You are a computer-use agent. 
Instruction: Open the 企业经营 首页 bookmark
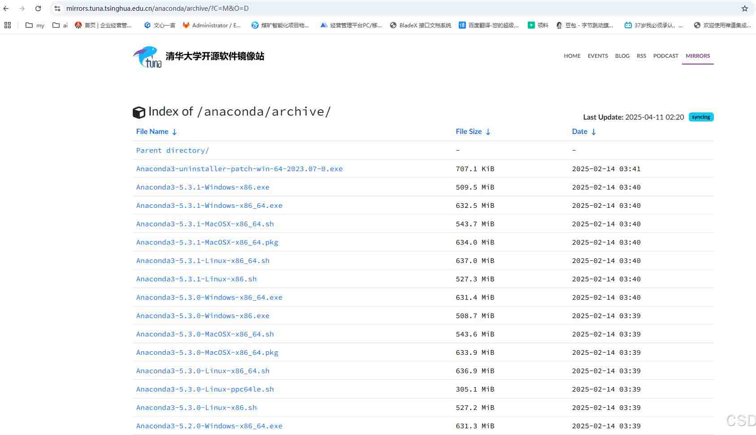(103, 25)
